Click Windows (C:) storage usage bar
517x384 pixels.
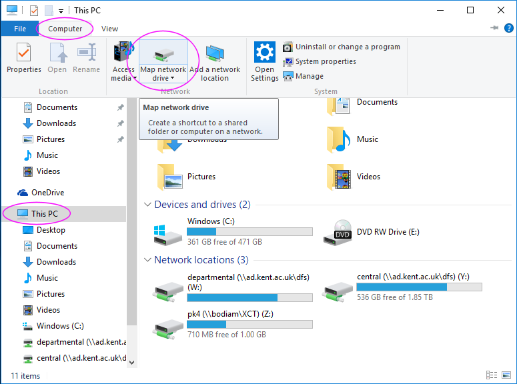click(249, 232)
